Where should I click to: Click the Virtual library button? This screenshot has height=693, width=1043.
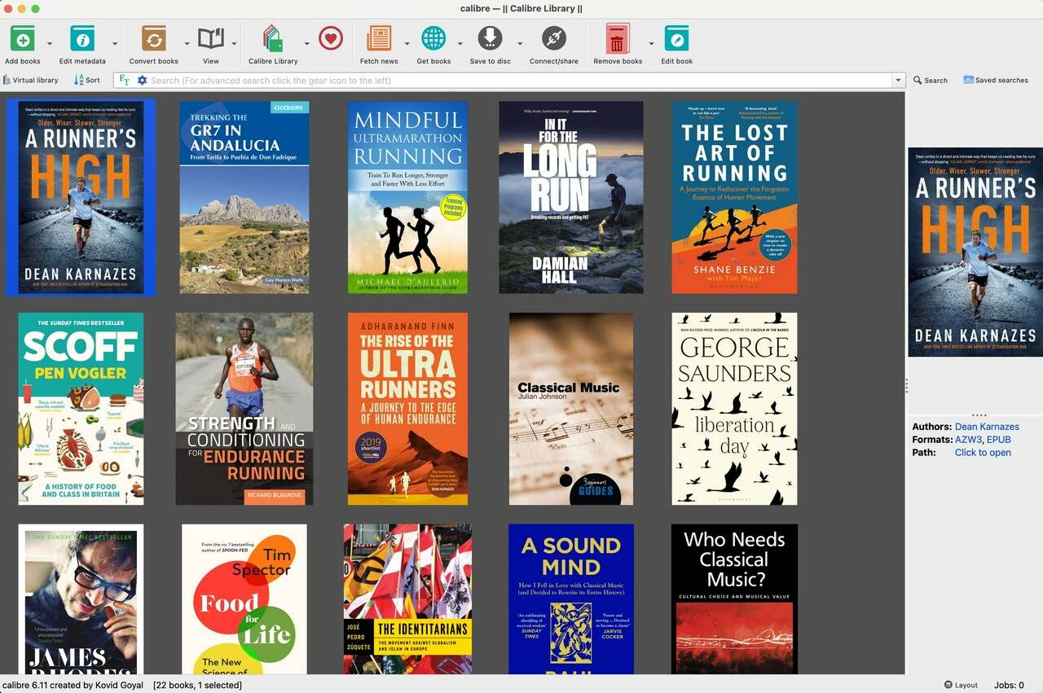pyautogui.click(x=31, y=80)
